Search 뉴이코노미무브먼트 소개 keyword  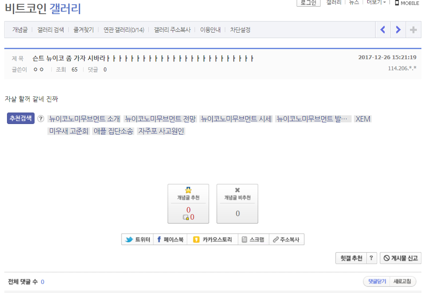point(84,119)
